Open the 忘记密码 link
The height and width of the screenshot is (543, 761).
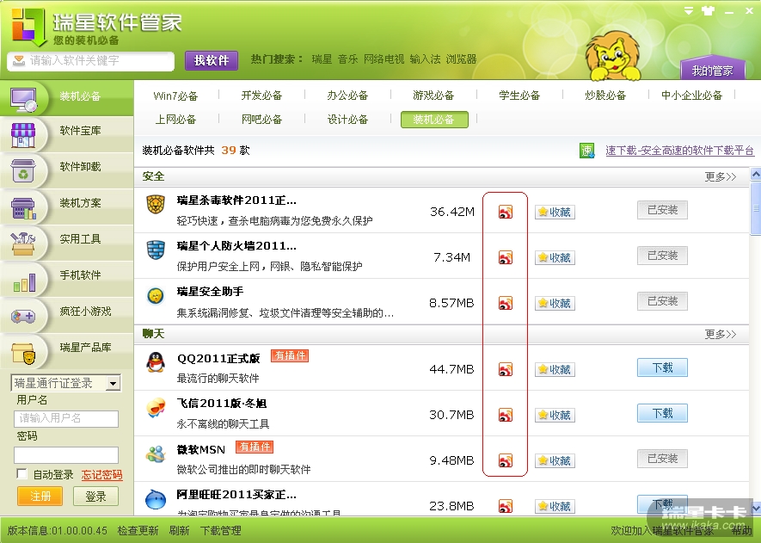pyautogui.click(x=101, y=474)
